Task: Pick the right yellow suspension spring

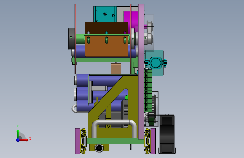Action: [147, 141]
